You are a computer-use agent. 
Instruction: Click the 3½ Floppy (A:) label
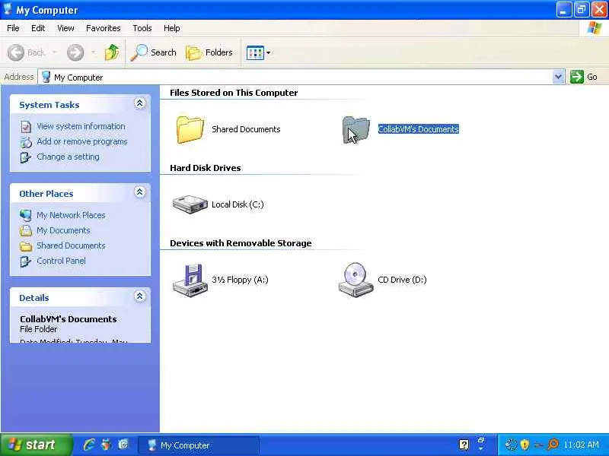click(240, 280)
